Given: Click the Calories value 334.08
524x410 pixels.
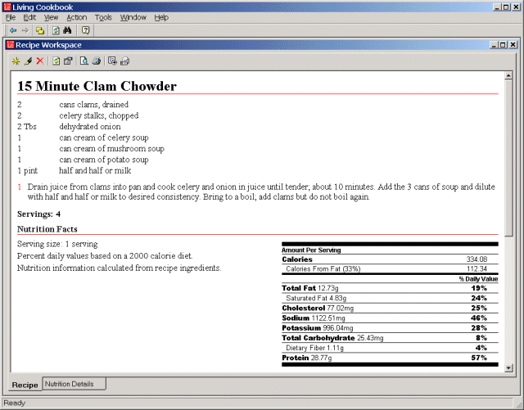Looking at the screenshot, I should (x=477, y=259).
